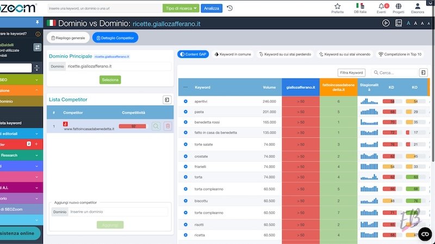The height and width of the screenshot is (244, 435).
Task: Select Keyword su cui stai perdendo tab
Action: point(285,54)
